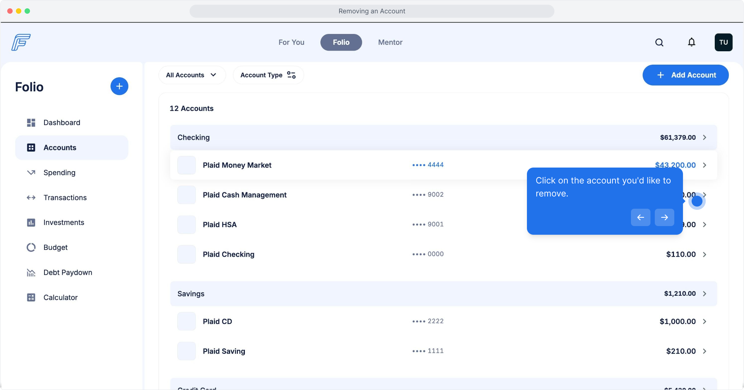Go back to previous tooltip step
Screen dimensions: 744x390
click(x=640, y=217)
